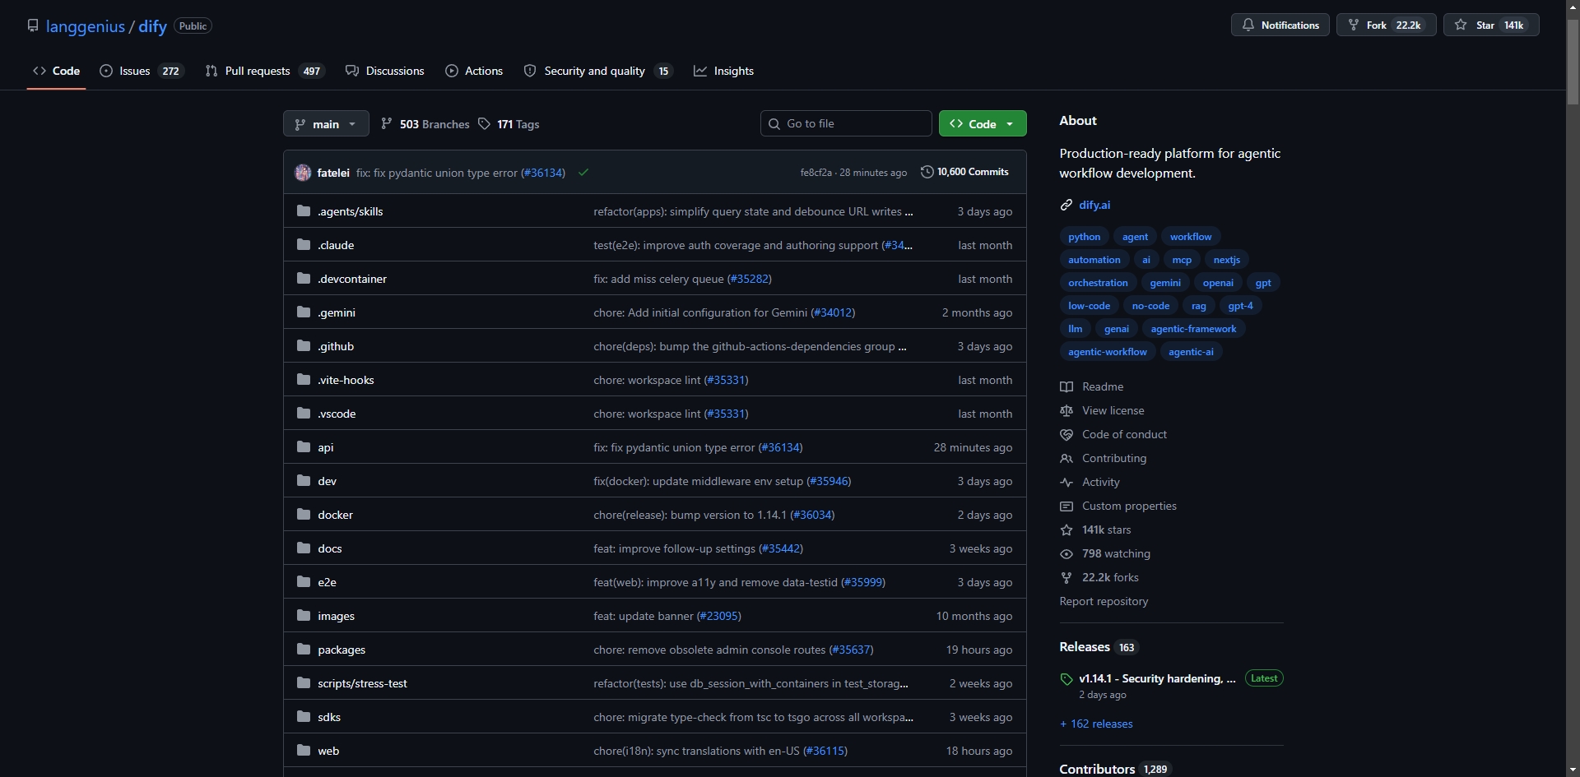Image resolution: width=1580 pixels, height=777 pixels.
Task: Select the no-code topic tag
Action: (x=1150, y=306)
